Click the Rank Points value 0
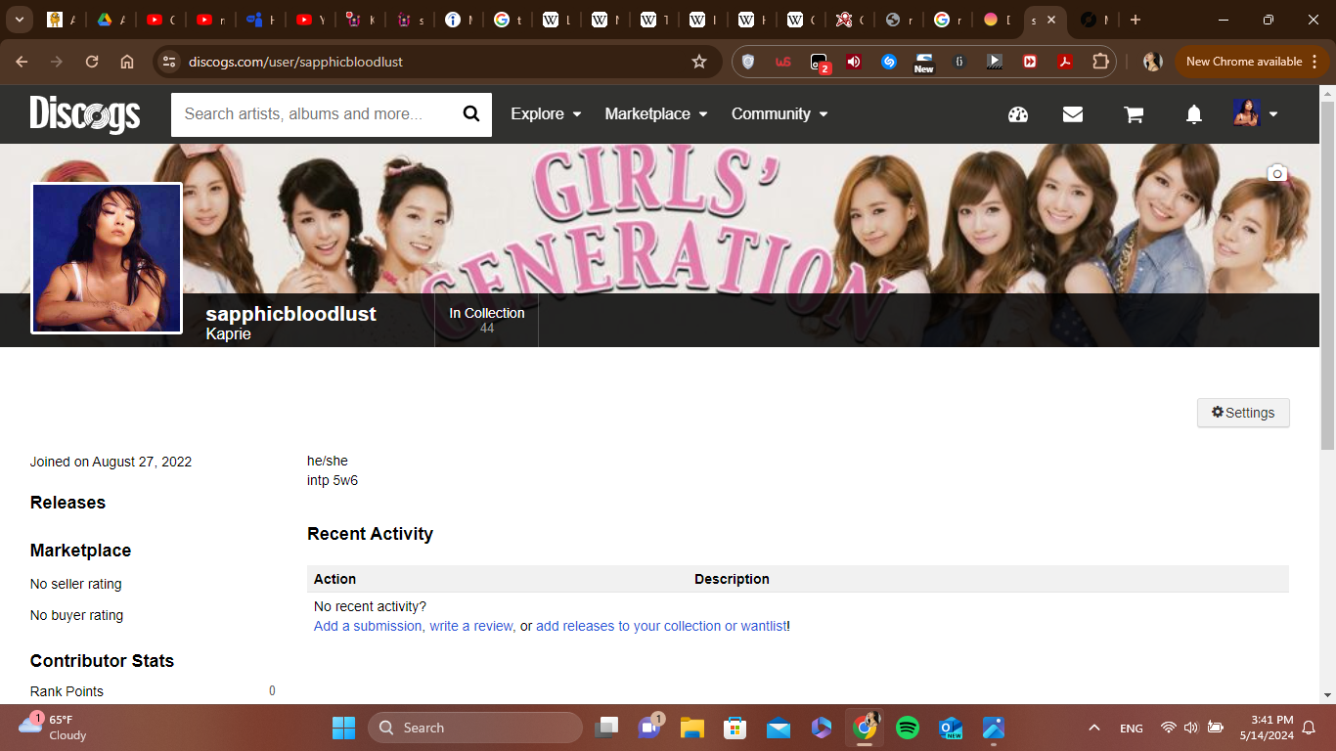 (x=272, y=690)
